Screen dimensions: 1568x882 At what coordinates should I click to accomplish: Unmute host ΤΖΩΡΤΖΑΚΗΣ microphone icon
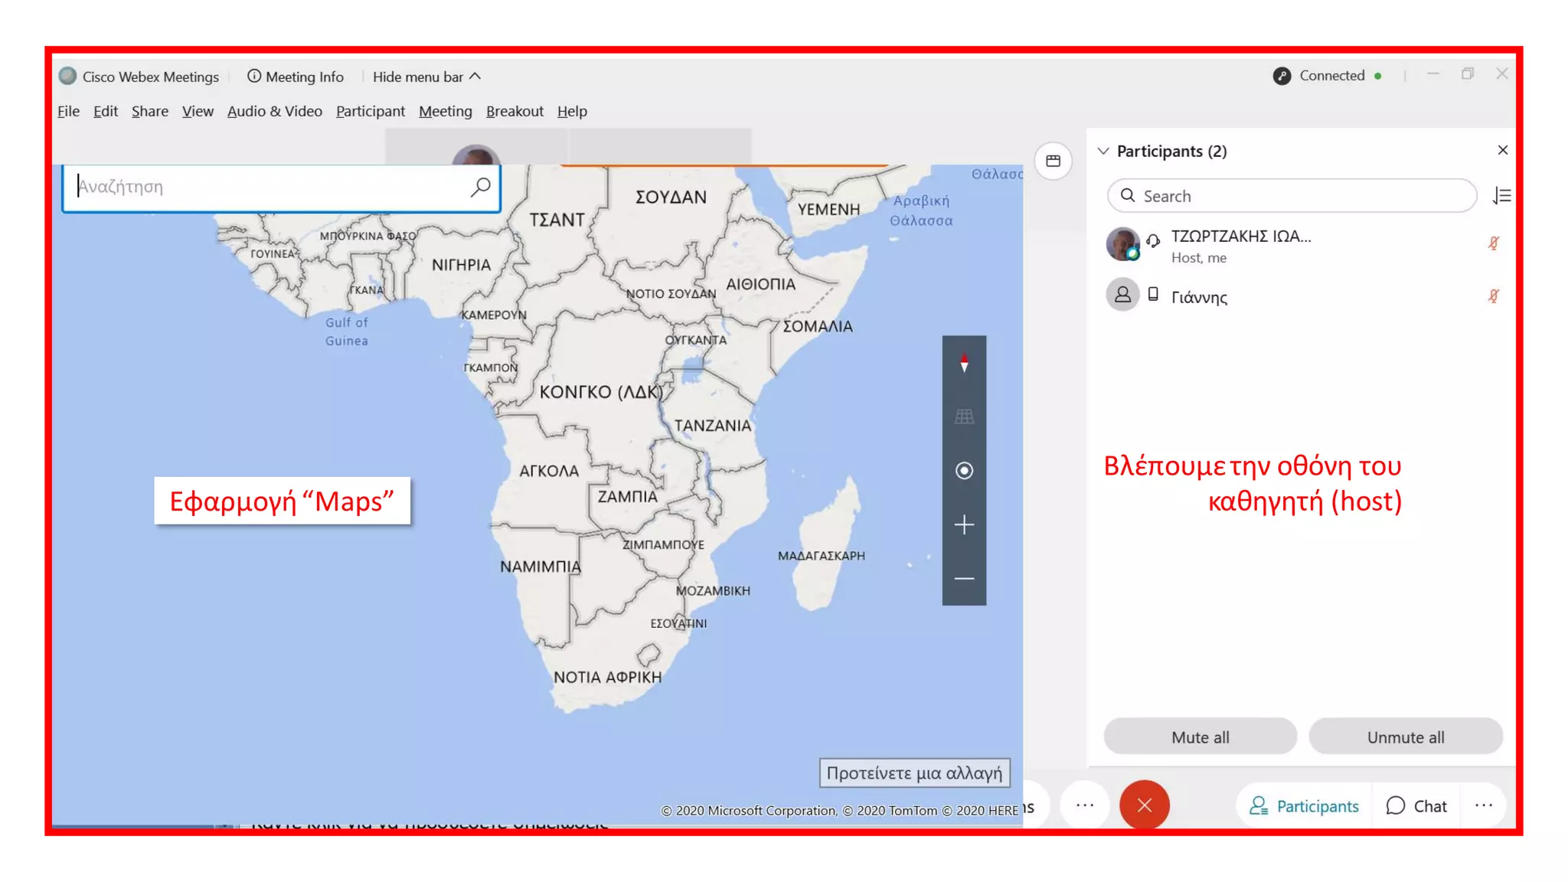point(1493,243)
